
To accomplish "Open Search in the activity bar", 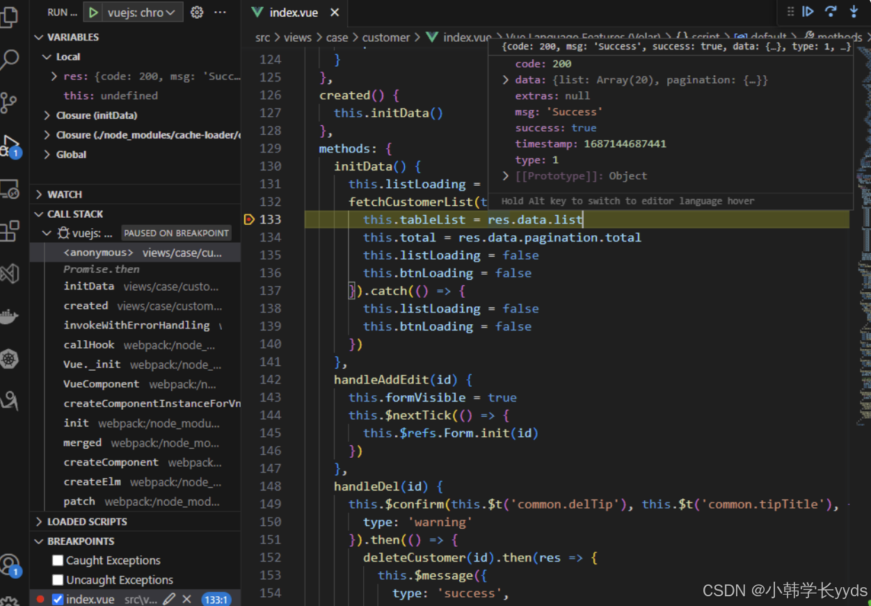I will click(13, 61).
